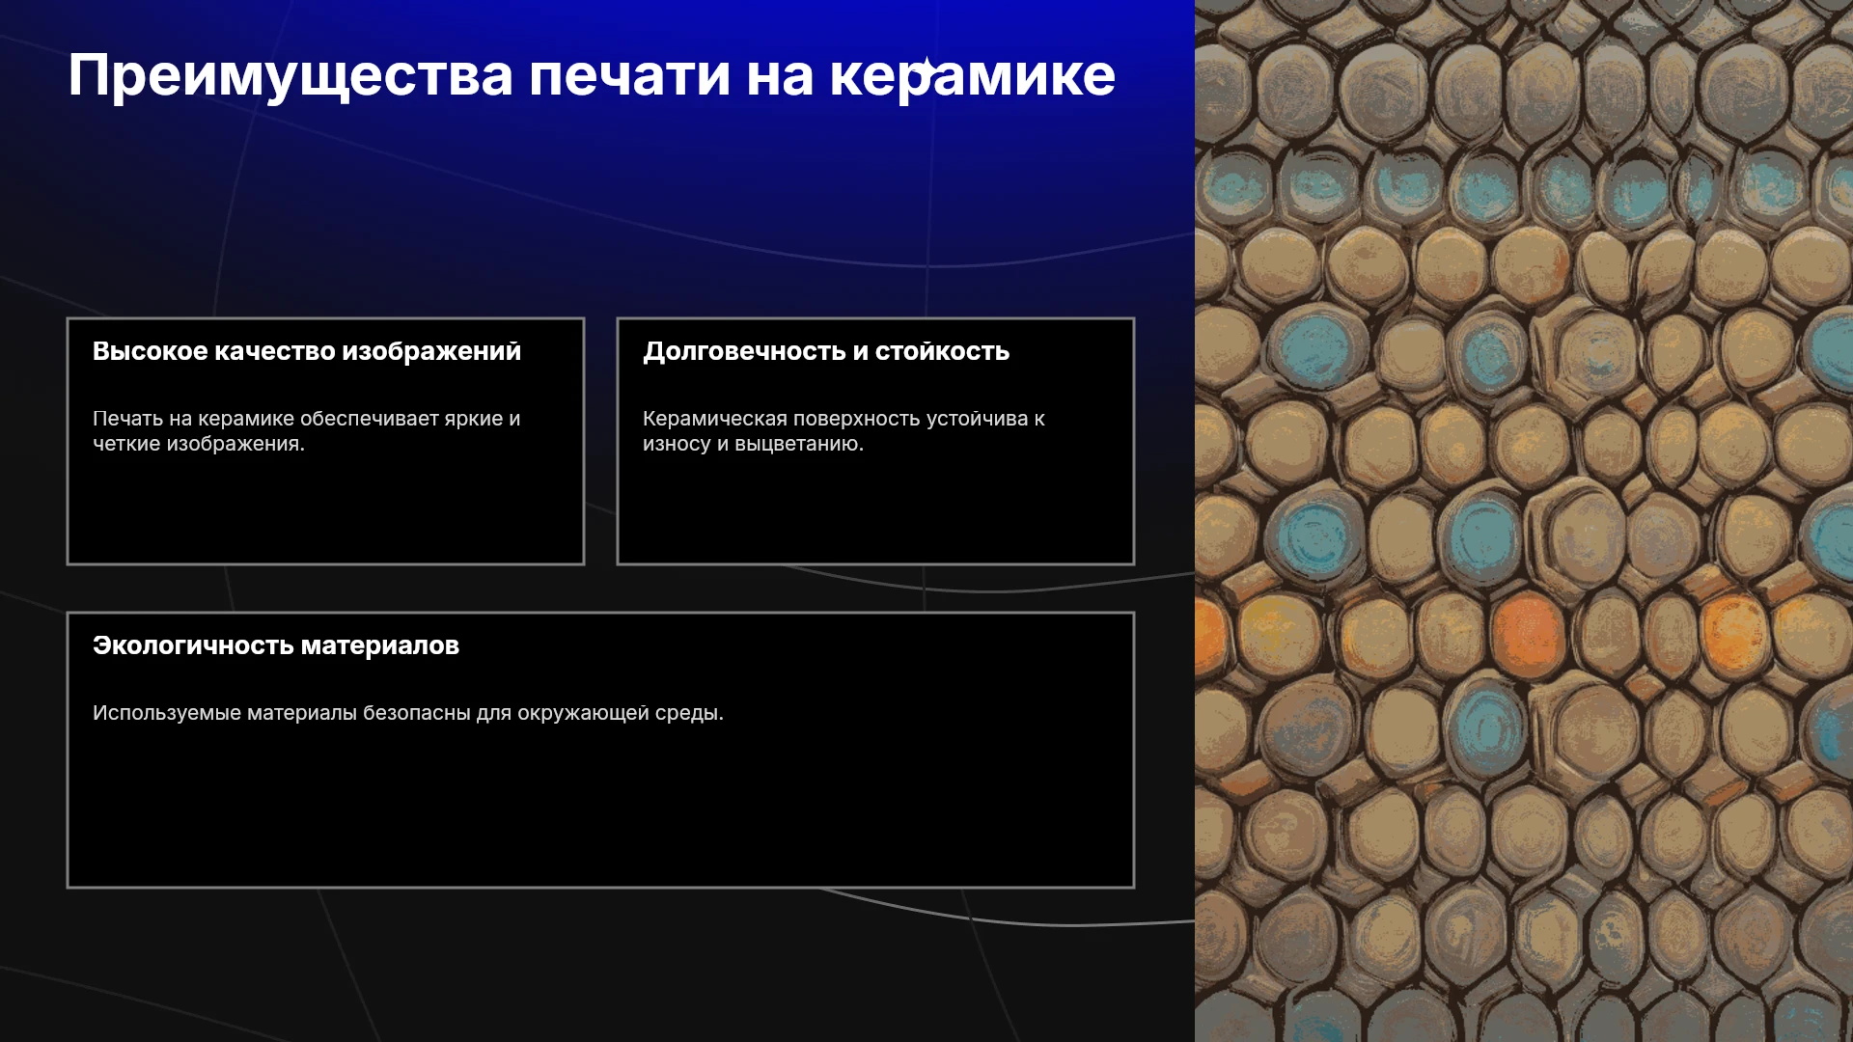Click the word "Преимущества" in the title
Viewport: 1853px width, 1042px height.
(290, 77)
